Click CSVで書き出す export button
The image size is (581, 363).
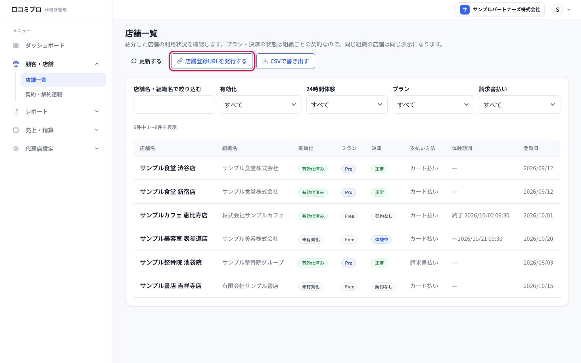286,61
